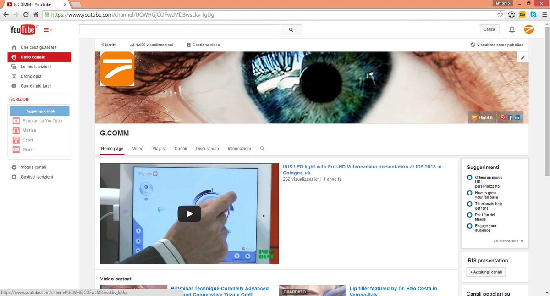The height and width of the screenshot is (296, 550).
Task: Click the channel search magnifier icon
Action: coord(263,149)
